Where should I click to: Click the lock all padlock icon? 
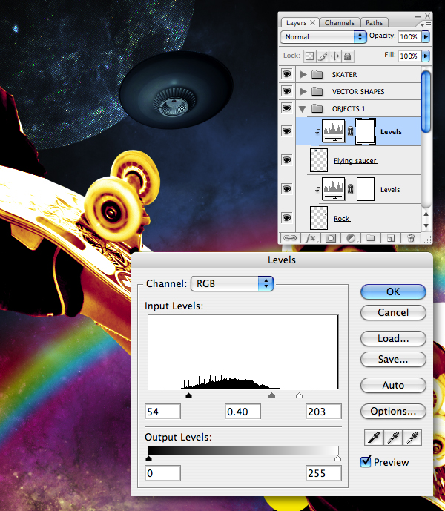pyautogui.click(x=348, y=56)
